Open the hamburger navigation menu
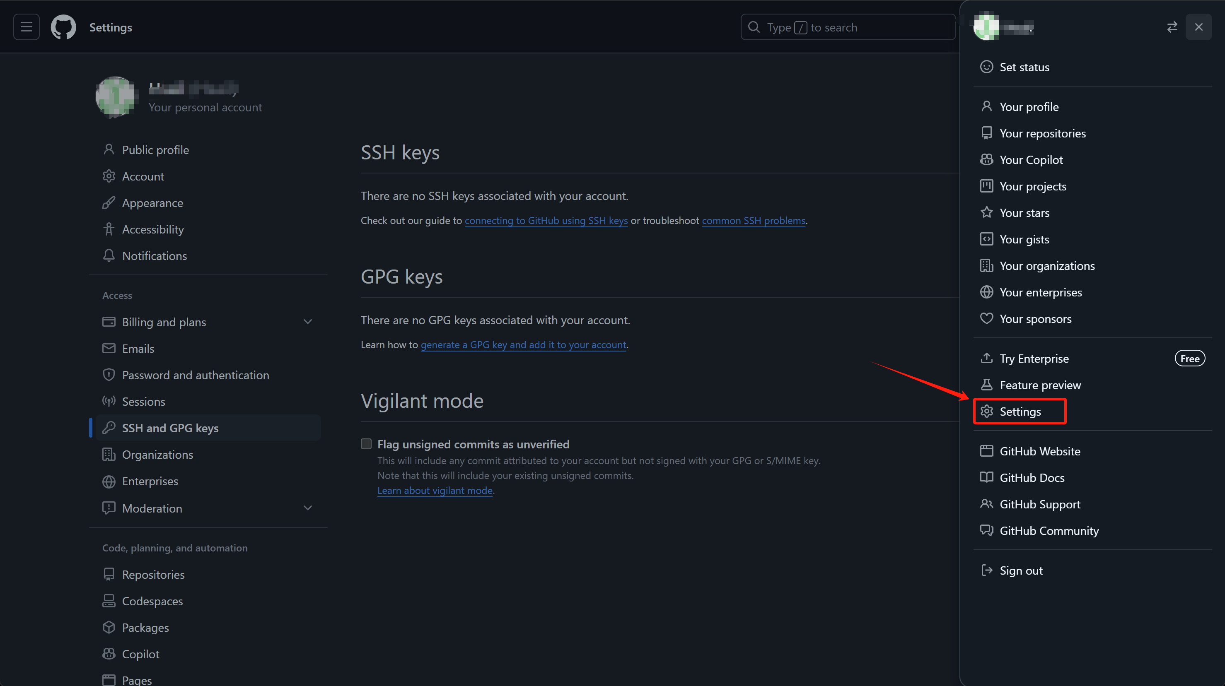1225x686 pixels. [27, 27]
